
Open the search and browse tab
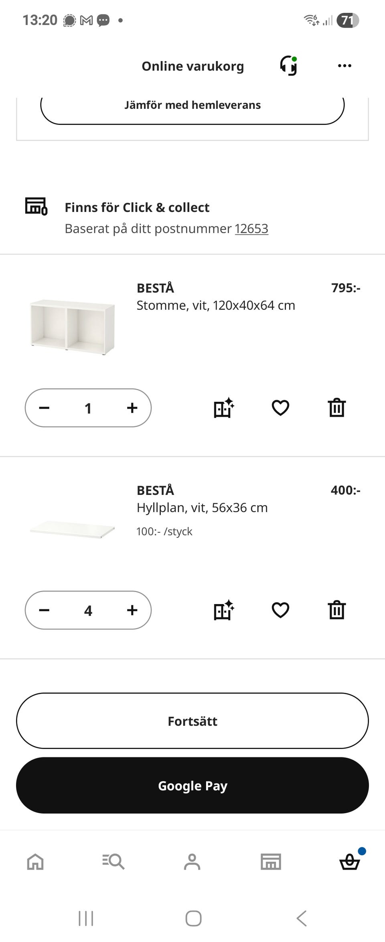click(113, 861)
